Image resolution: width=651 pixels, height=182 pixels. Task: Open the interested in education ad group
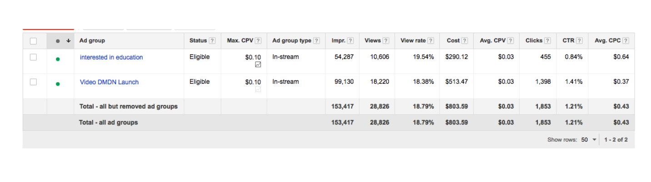click(111, 57)
